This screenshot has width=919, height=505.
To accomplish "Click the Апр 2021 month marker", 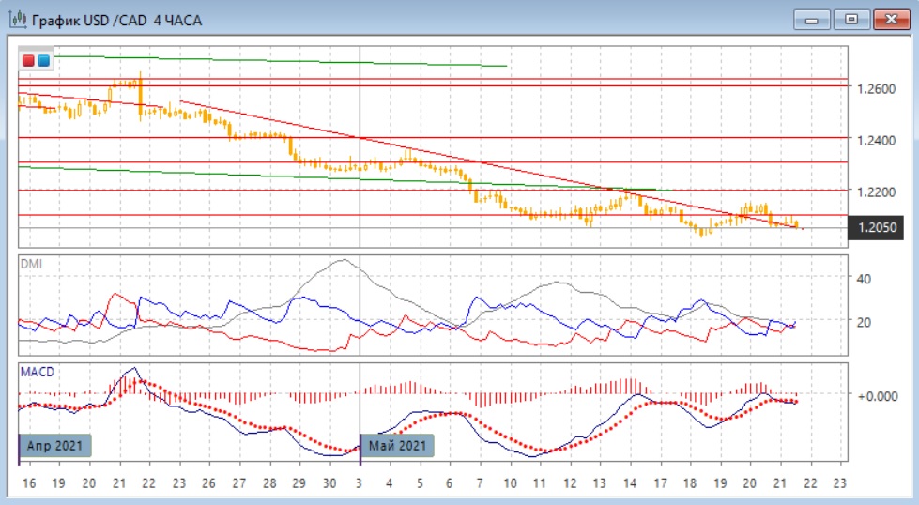I will point(56,445).
